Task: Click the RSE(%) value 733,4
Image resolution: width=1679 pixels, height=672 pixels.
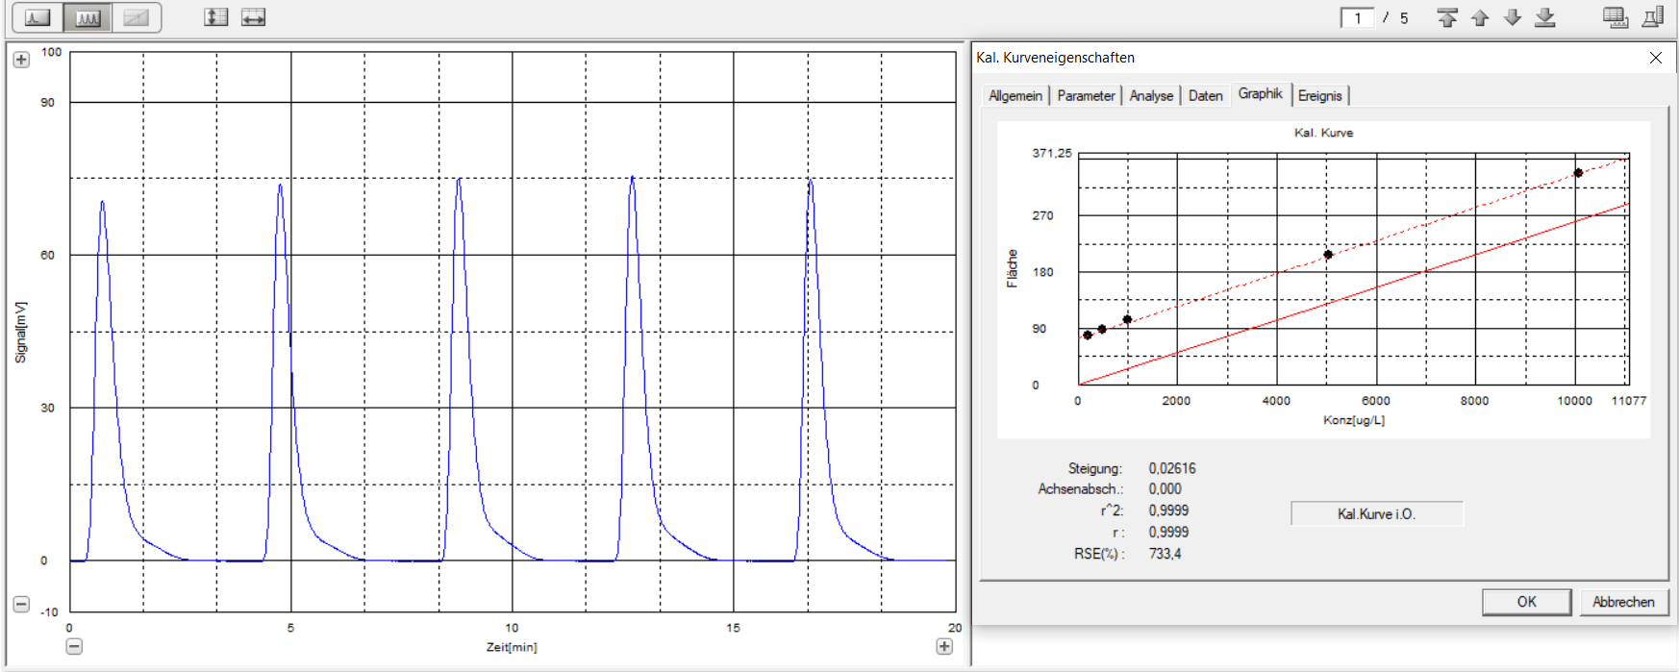Action: point(1165,554)
